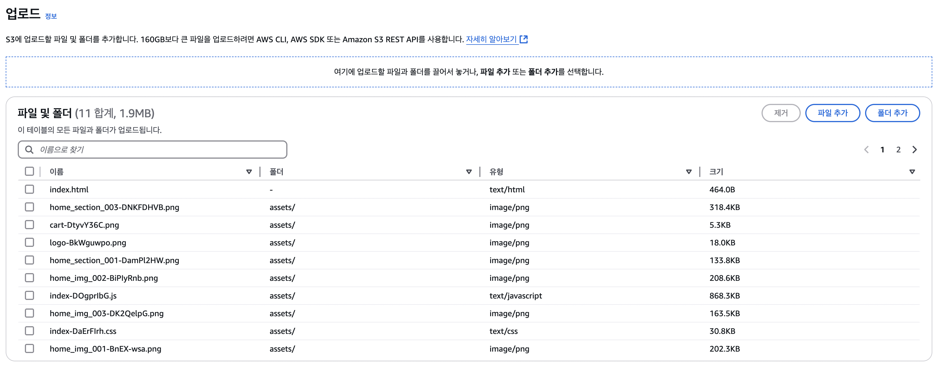This screenshot has height=367, width=938.
Task: Click the external link icon next to 자세히 알아보기
Action: click(524, 39)
